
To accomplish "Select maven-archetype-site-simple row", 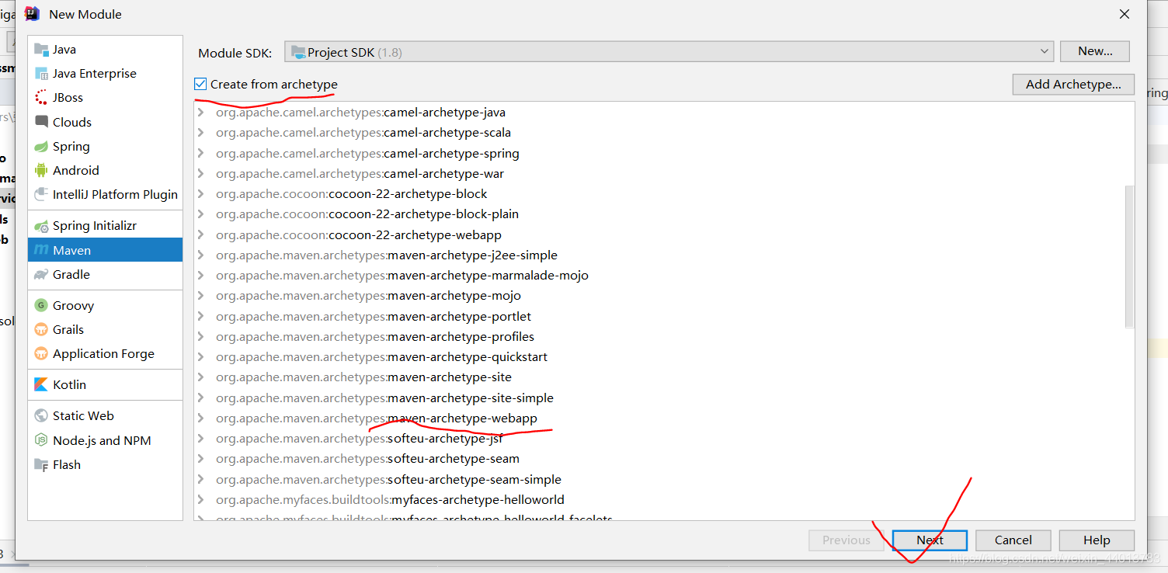I will (664, 398).
